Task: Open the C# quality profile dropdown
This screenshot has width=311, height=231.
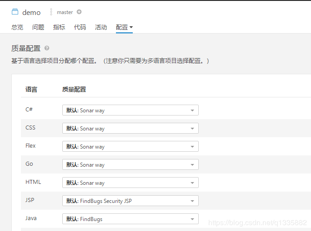Action: tap(130, 110)
